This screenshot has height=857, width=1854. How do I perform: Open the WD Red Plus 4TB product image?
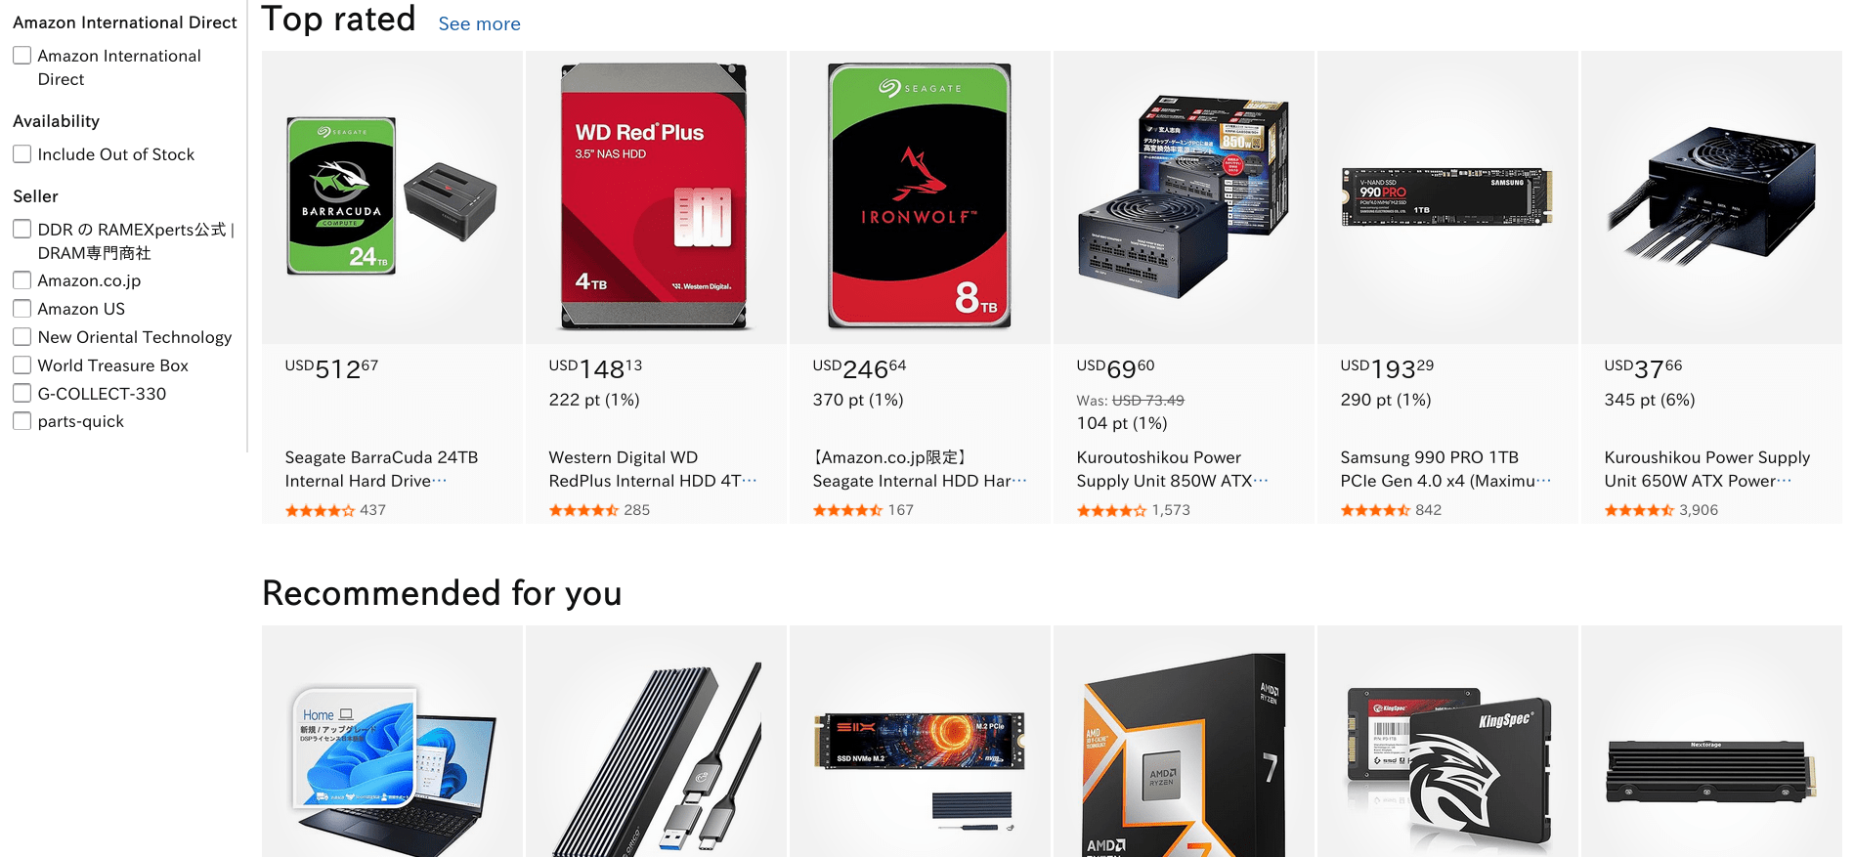point(656,197)
